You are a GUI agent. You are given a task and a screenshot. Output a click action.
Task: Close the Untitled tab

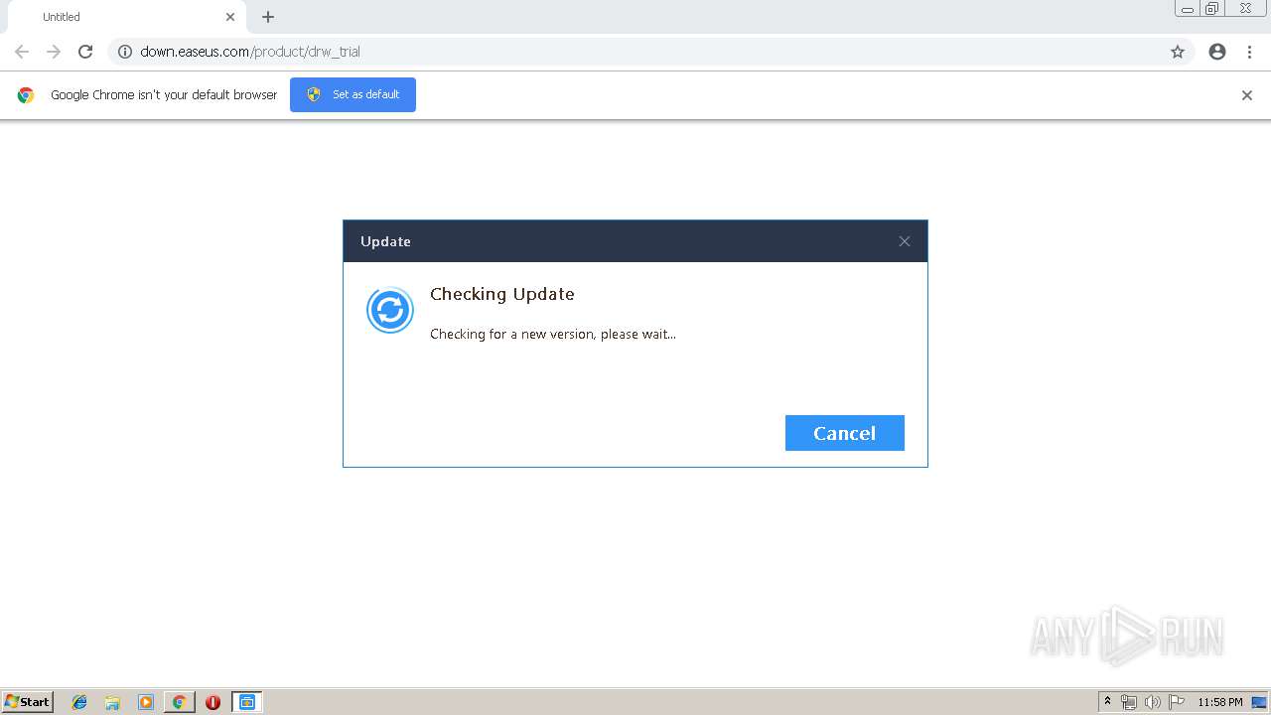tap(230, 17)
